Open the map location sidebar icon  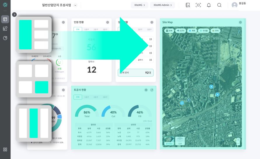pyautogui.click(x=5, y=28)
